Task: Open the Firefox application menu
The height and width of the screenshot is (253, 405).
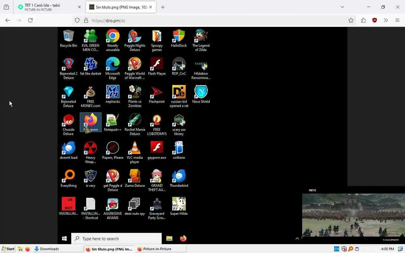Action: coord(397,20)
